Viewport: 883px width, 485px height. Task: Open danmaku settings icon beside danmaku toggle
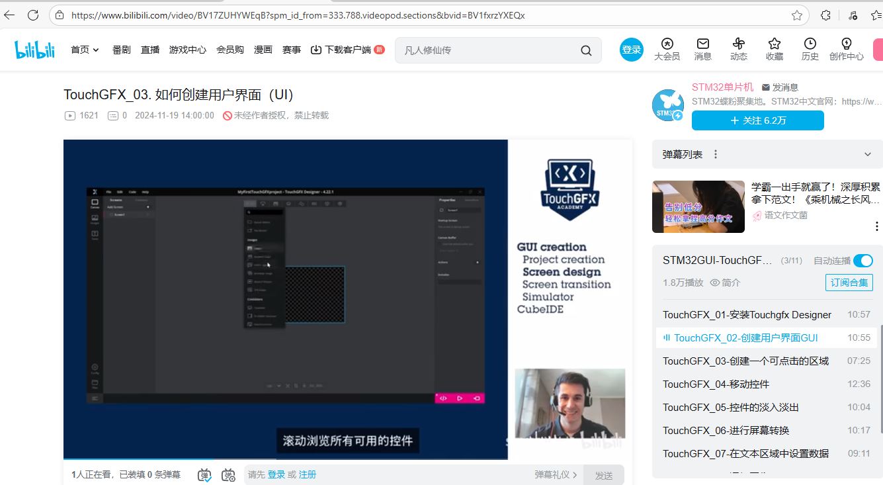click(228, 474)
